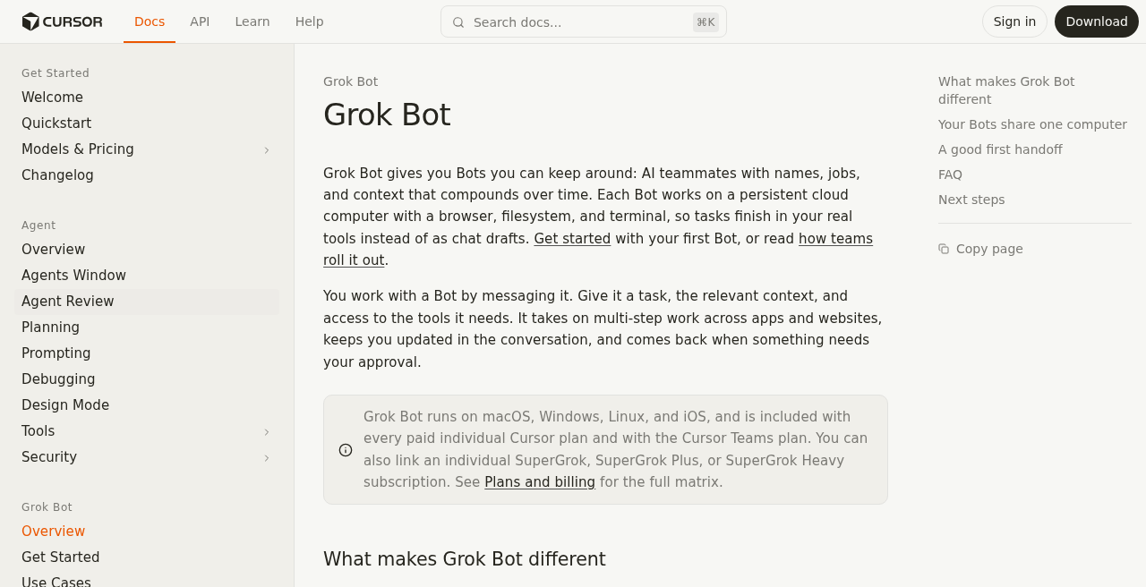The width and height of the screenshot is (1146, 587).
Task: Click the Cursor logo icon
Action: [x=30, y=21]
